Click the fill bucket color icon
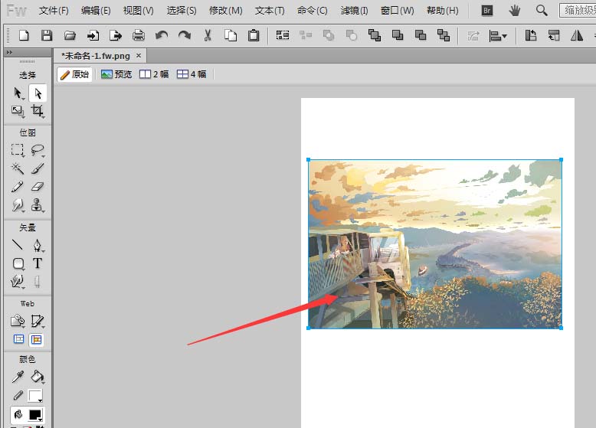This screenshot has width=596, height=428. pyautogui.click(x=18, y=414)
